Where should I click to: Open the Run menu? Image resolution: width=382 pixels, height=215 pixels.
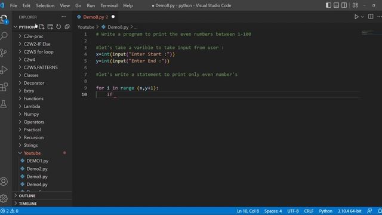(x=91, y=5)
